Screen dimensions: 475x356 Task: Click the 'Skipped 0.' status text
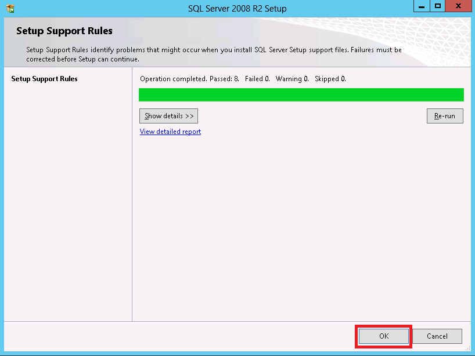click(x=330, y=79)
